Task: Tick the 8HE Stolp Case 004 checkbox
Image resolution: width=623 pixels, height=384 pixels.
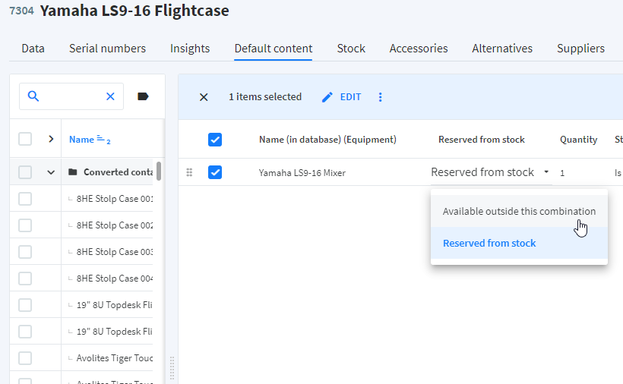Action: (x=25, y=279)
